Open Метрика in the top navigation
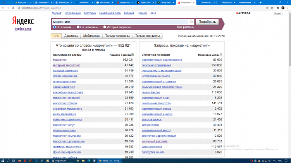Screen dimensions: 291x163 pyautogui.click(x=90, y=13)
